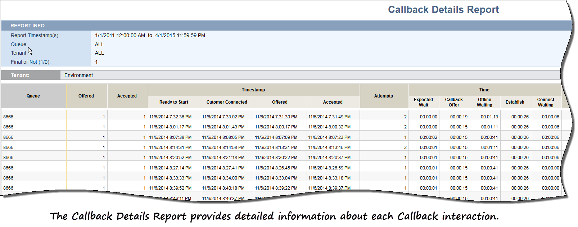
Task: Click the Report Timestamp(s) label
Action: [35, 35]
